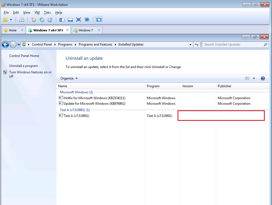Collapse the Test A (v7.0.0001) (1) group
Screen dimensions: 272x205
click(x=75, y=110)
